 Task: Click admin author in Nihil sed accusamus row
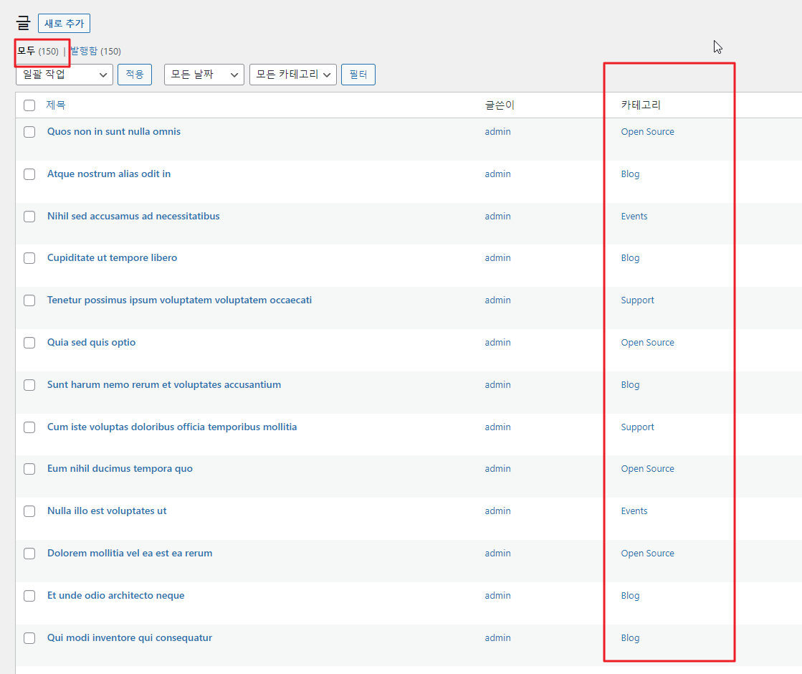point(497,216)
